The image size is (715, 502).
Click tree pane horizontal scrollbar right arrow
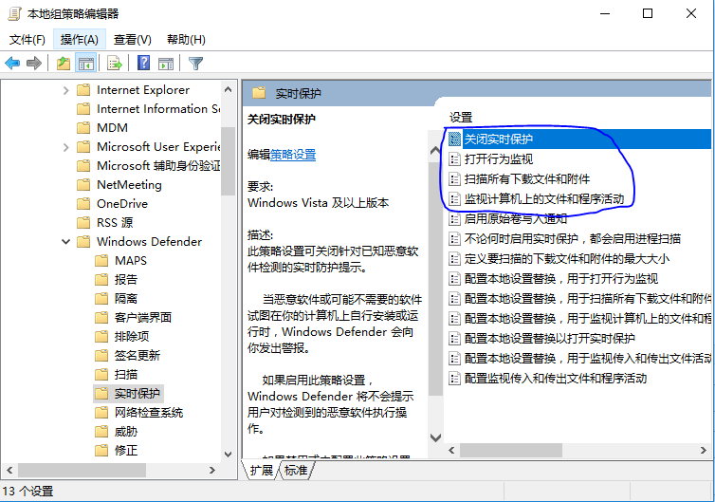pyautogui.click(x=212, y=470)
